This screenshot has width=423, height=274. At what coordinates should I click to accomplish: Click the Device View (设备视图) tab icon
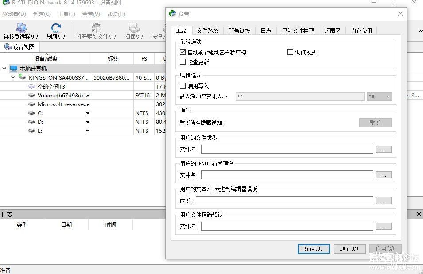(8, 47)
